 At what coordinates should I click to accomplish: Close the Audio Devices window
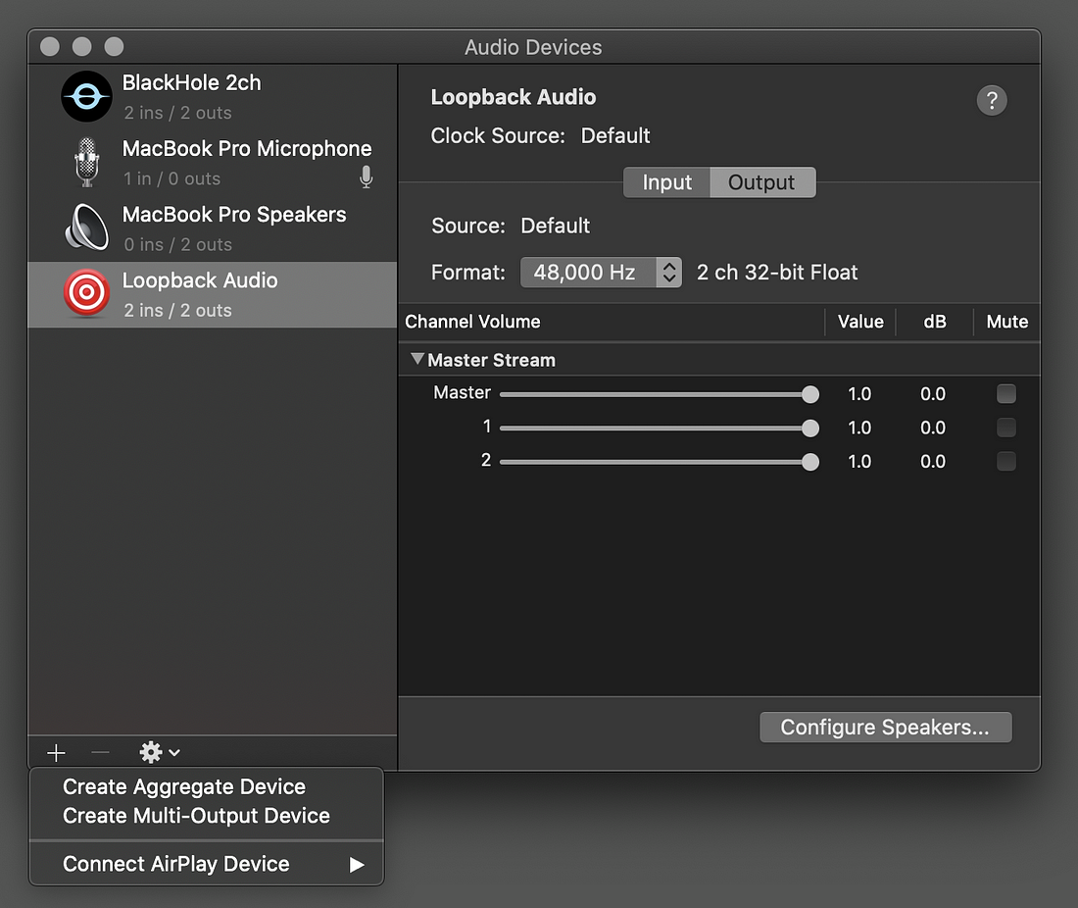click(50, 46)
